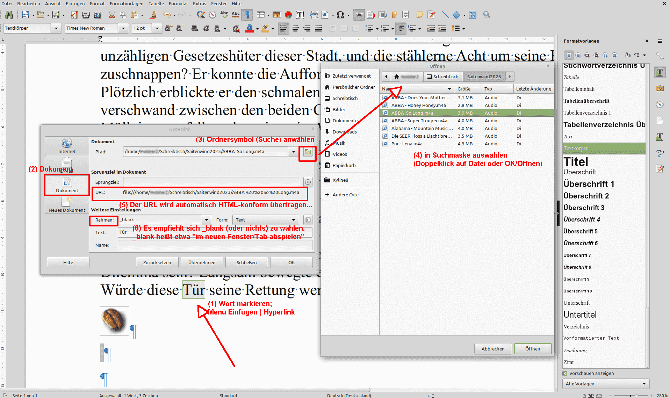The height and width of the screenshot is (398, 670).
Task: Click OK in the Hyperlink dialog
Action: tap(291, 262)
